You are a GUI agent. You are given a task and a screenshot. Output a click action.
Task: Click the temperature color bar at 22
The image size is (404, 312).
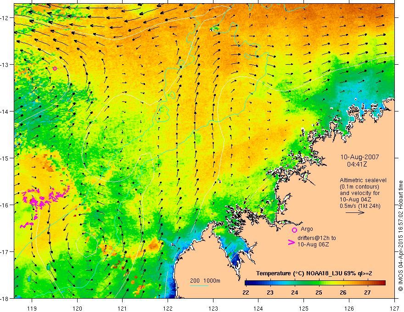pos(246,283)
